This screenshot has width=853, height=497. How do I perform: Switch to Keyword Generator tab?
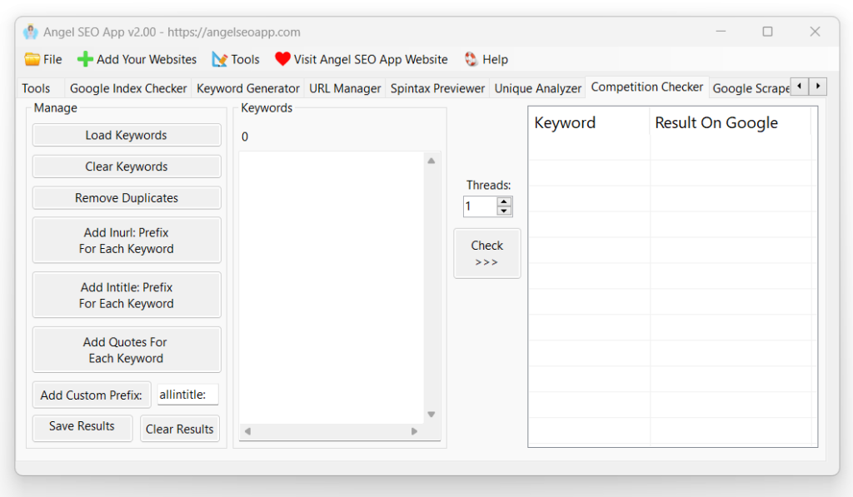click(x=248, y=88)
